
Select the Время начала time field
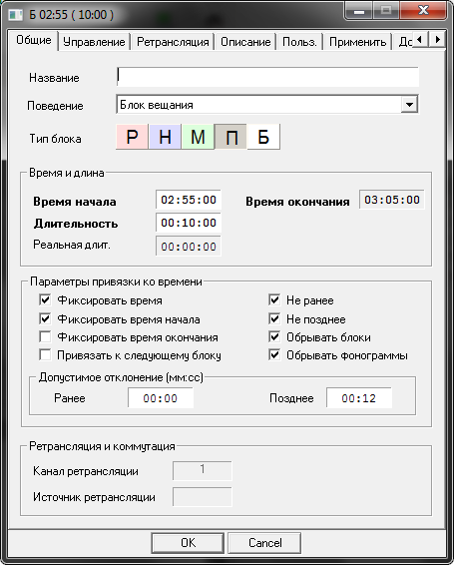(189, 200)
